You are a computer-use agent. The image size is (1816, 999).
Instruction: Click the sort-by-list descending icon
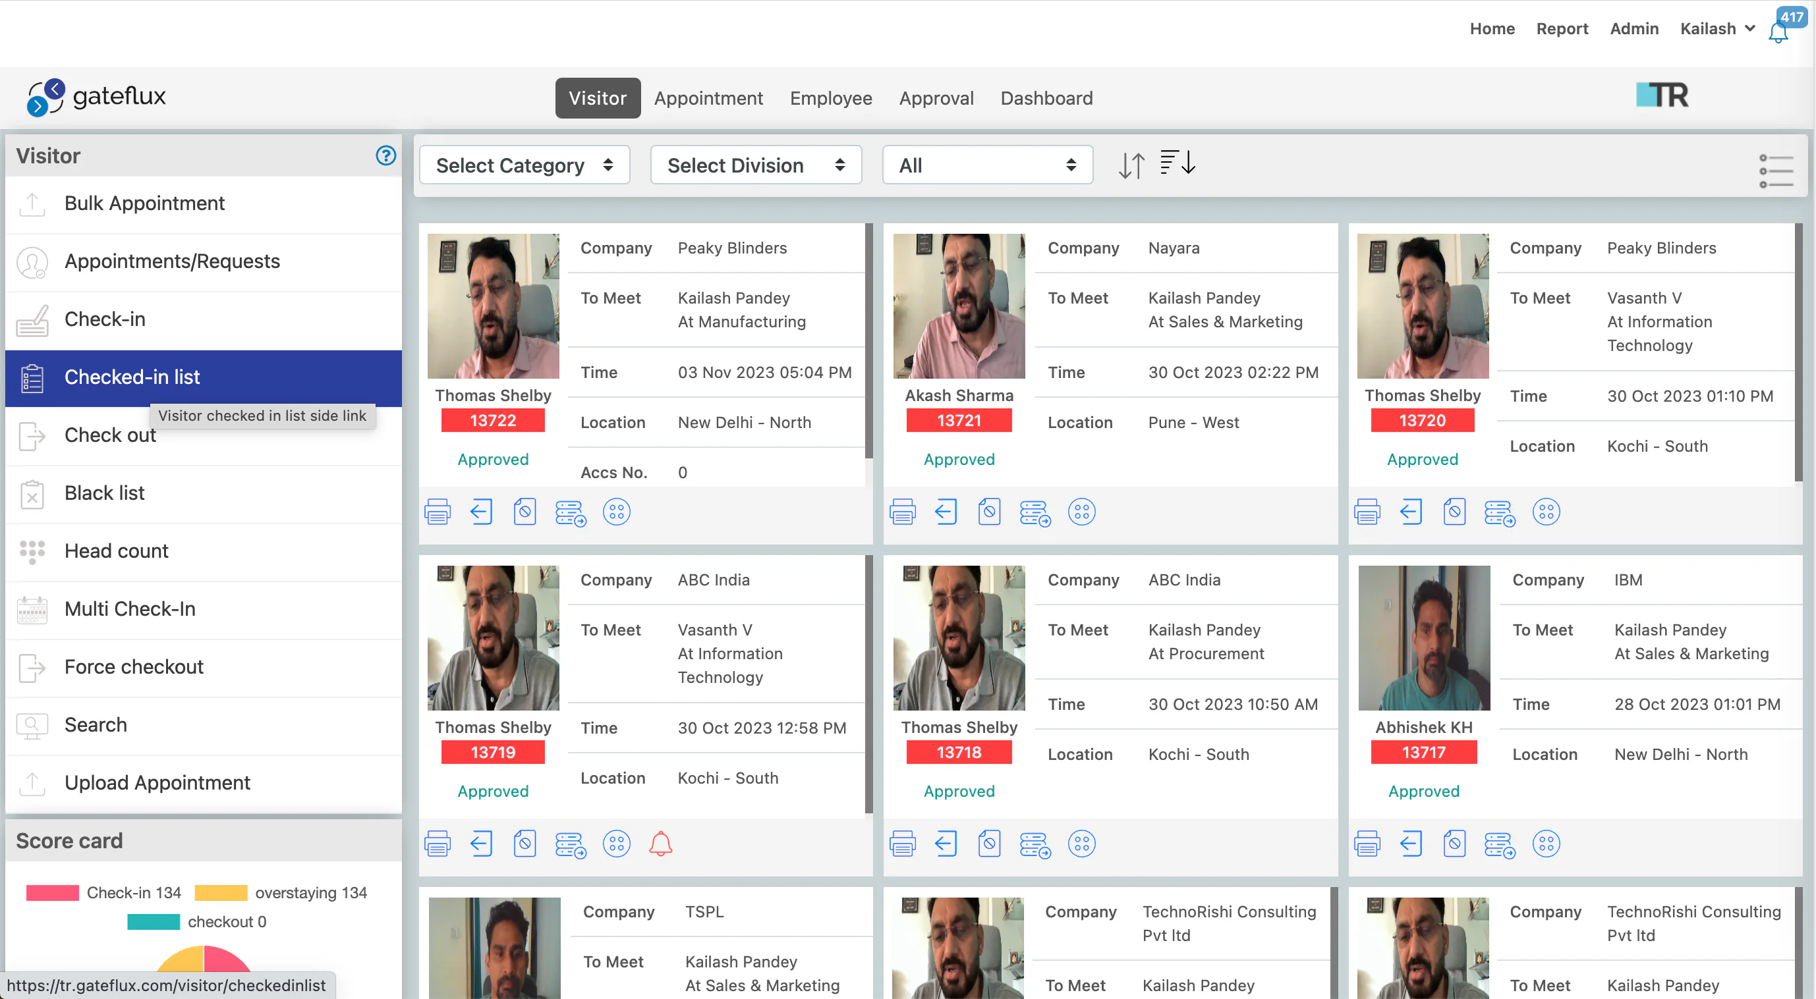pos(1178,163)
